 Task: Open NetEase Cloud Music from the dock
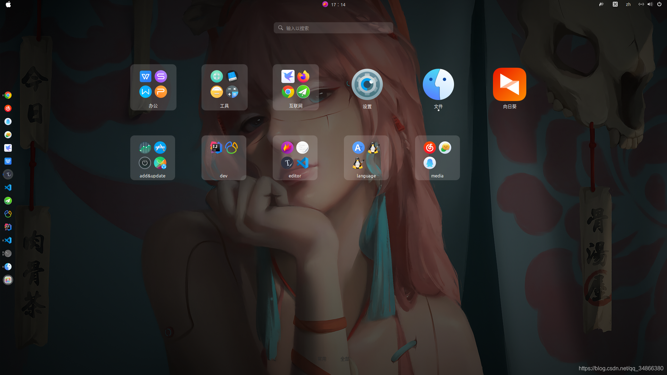8,108
